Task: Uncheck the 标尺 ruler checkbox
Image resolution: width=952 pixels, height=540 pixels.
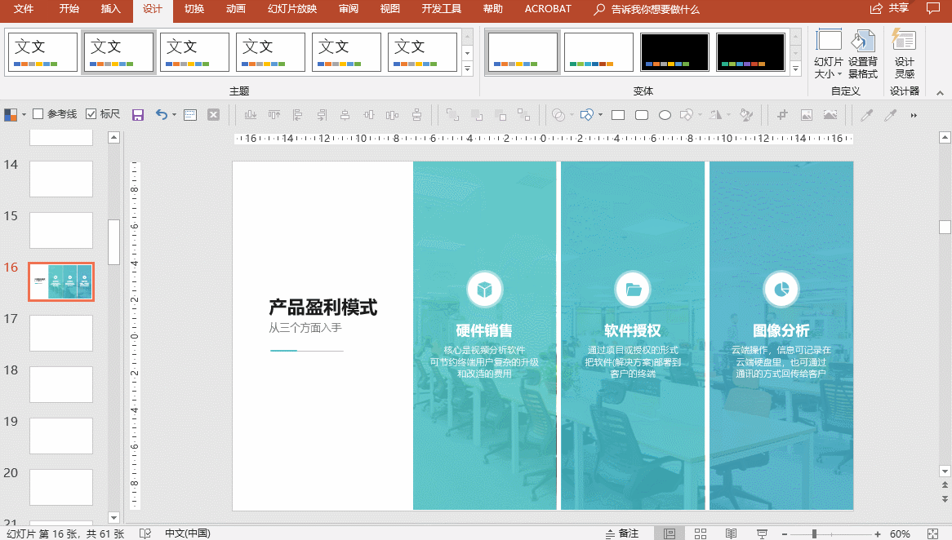Action: 91,114
